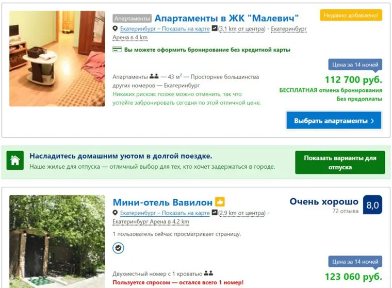Click the 8,0 review score badge
Image resolution: width=392 pixels, height=288 pixels.
point(372,205)
